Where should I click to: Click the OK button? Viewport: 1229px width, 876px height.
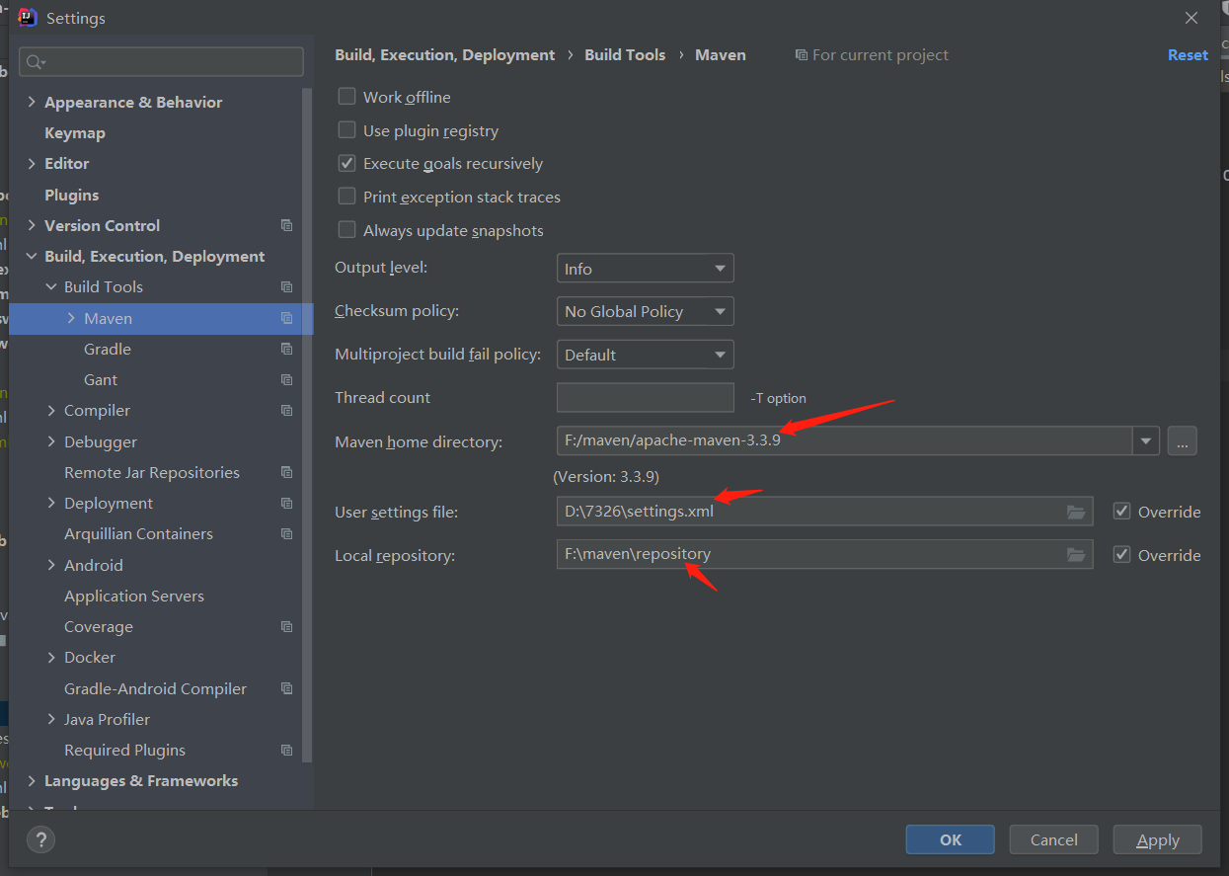point(950,838)
